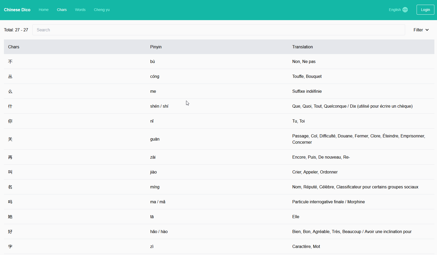Screen dimensions: 437x255
Task: Expand the Filter dropdown chevron
Action: pos(427,30)
